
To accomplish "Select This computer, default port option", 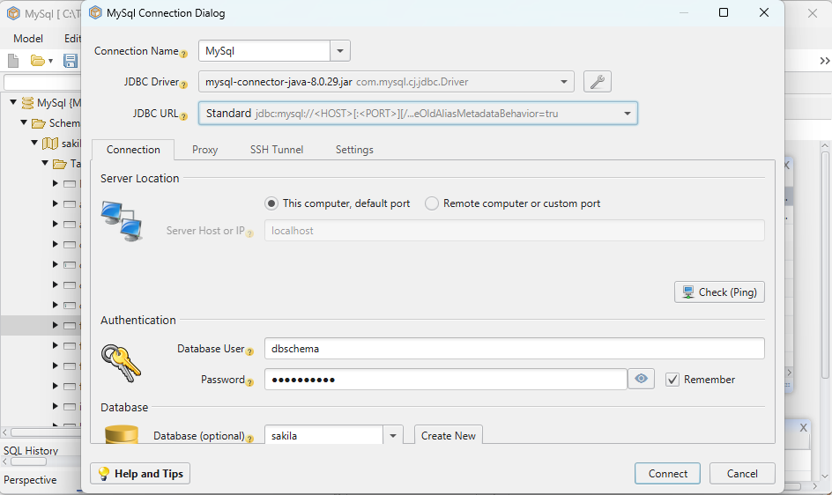I will coord(271,203).
